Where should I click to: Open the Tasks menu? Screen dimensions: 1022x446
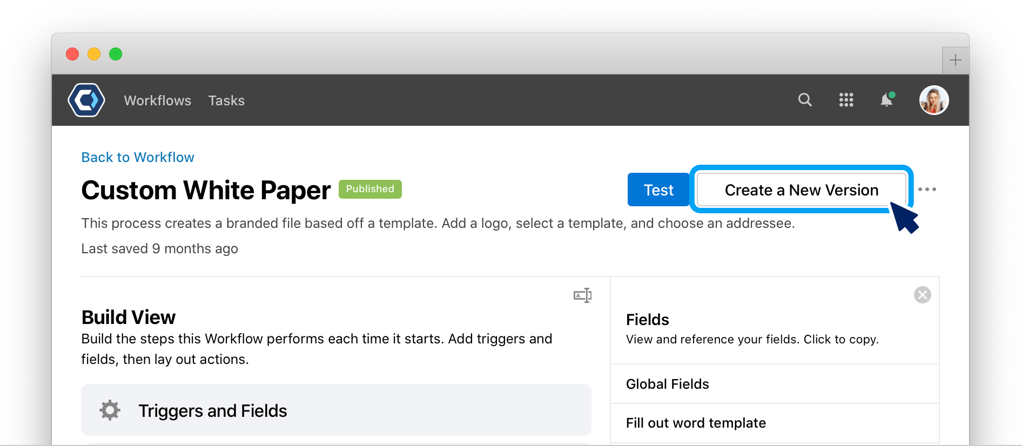tap(226, 100)
